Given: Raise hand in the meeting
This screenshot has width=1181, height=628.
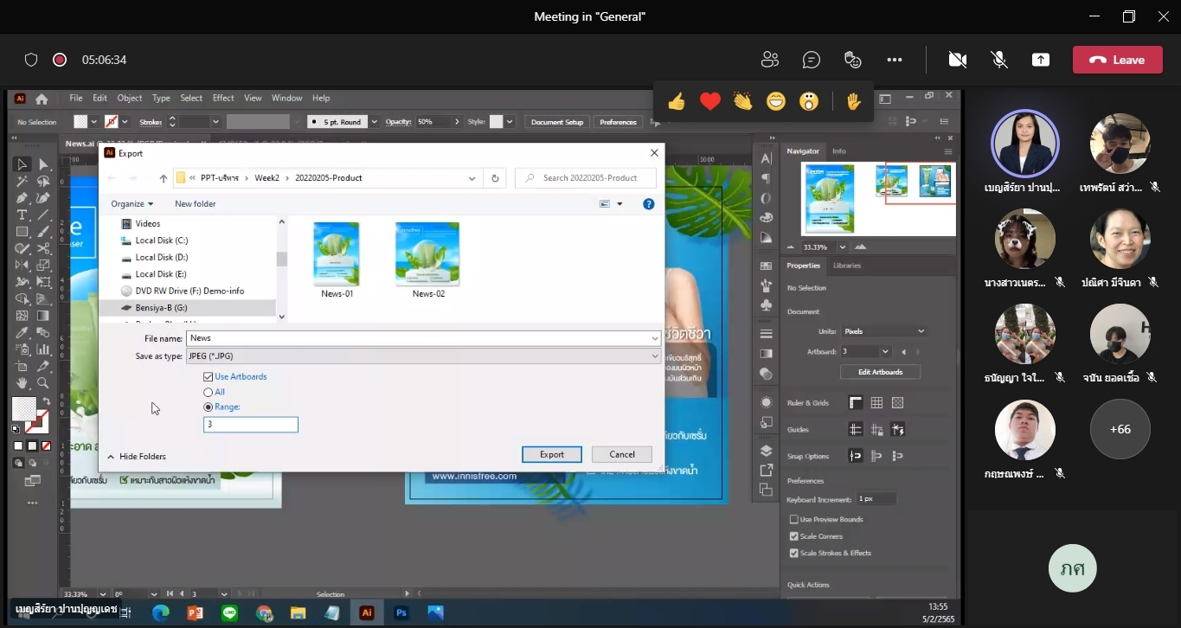Looking at the screenshot, I should pos(853,102).
